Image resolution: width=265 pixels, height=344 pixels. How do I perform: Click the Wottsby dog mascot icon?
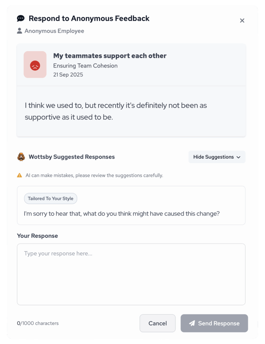21,157
